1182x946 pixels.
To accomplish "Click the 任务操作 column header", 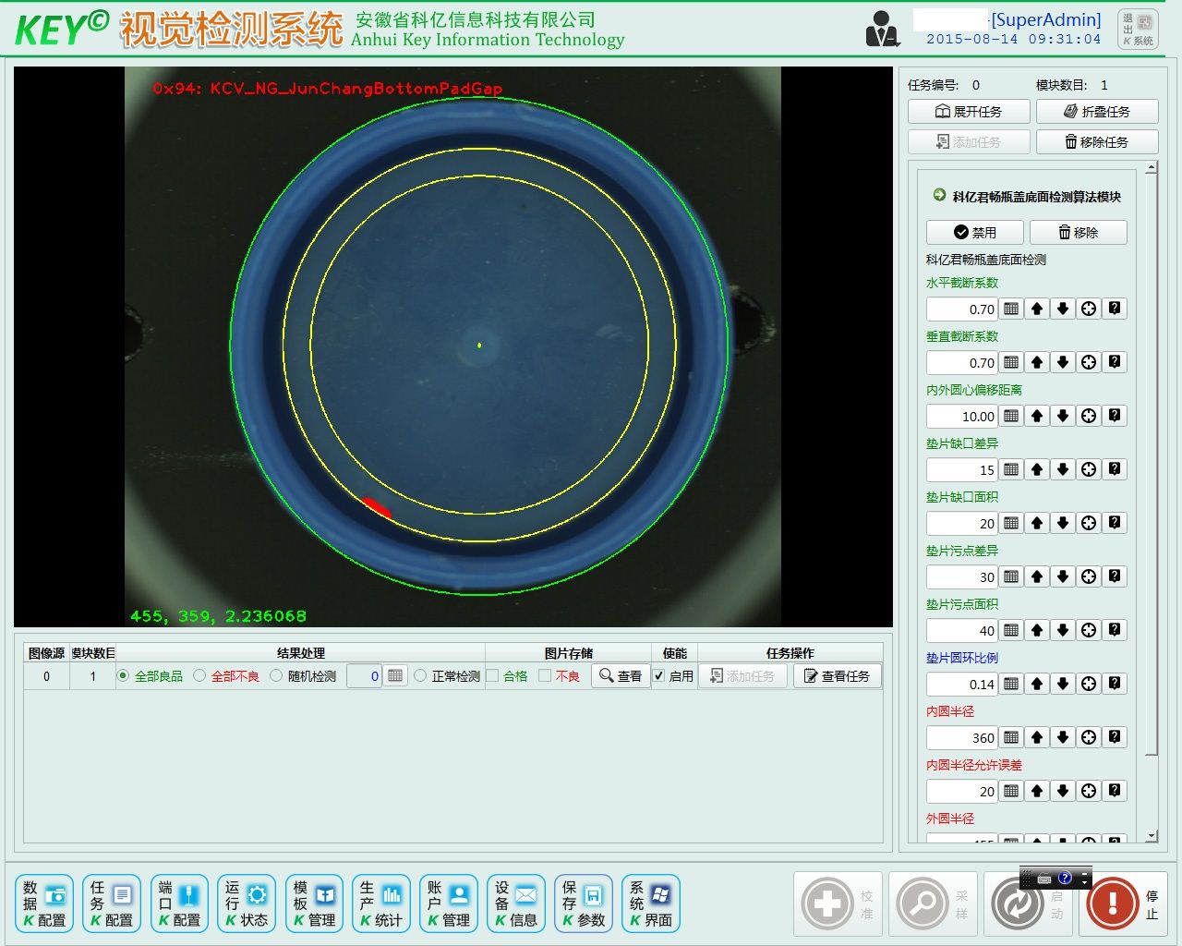I will click(x=790, y=653).
